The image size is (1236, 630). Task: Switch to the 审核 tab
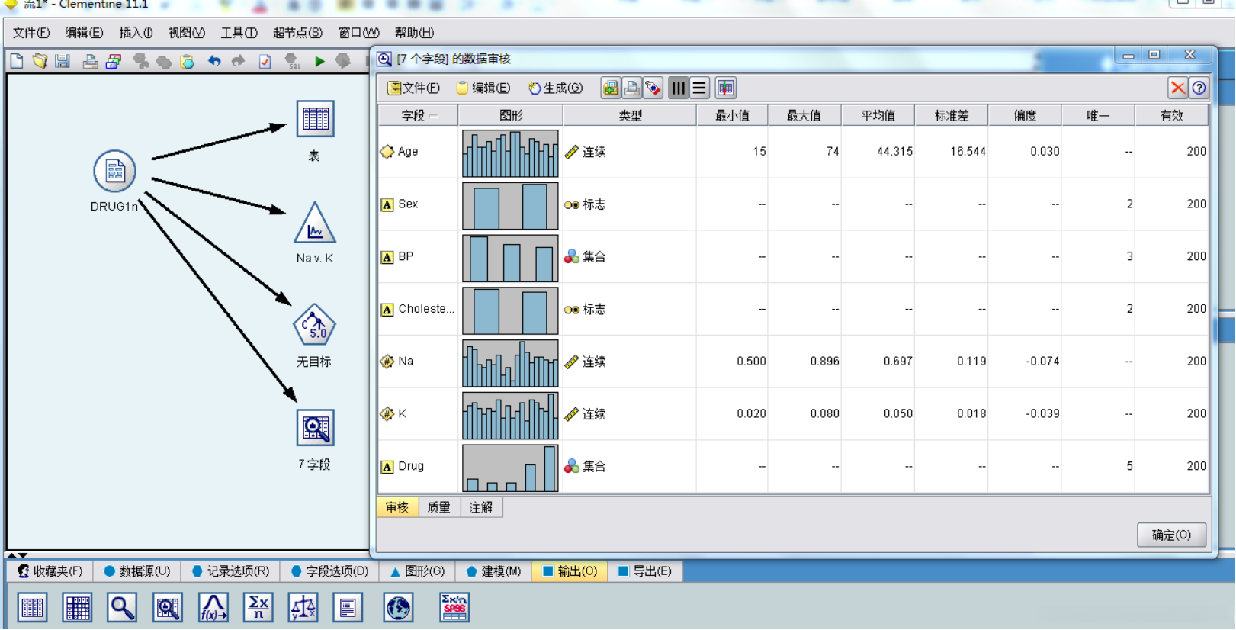click(x=397, y=508)
